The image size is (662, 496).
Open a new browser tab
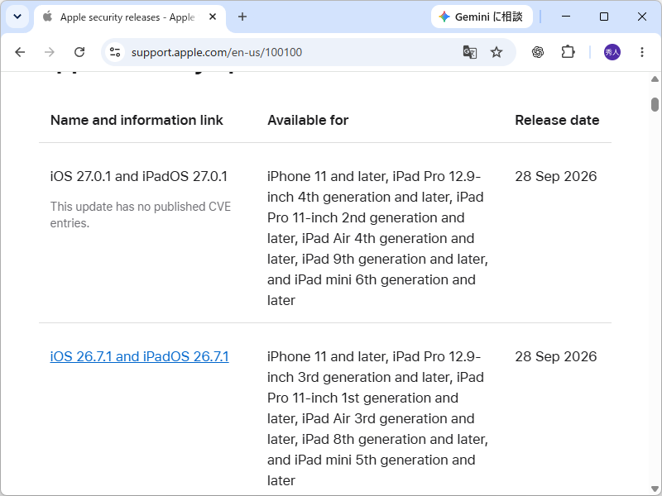coord(242,17)
